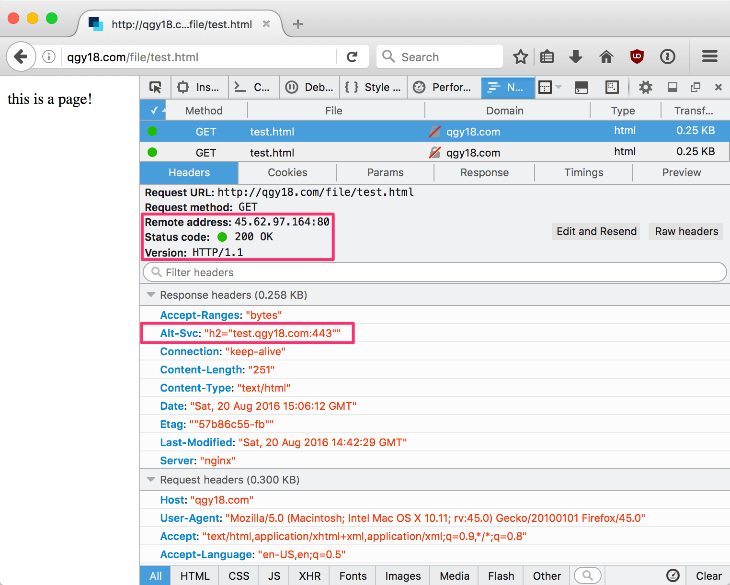Open the frame selector dropdown arrow
The width and height of the screenshot is (730, 585).
click(558, 87)
